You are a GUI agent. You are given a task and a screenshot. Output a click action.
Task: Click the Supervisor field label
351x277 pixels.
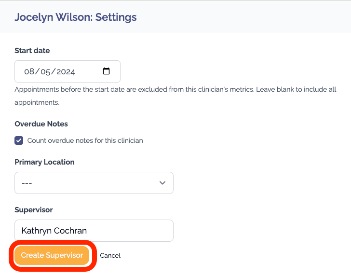coord(34,210)
